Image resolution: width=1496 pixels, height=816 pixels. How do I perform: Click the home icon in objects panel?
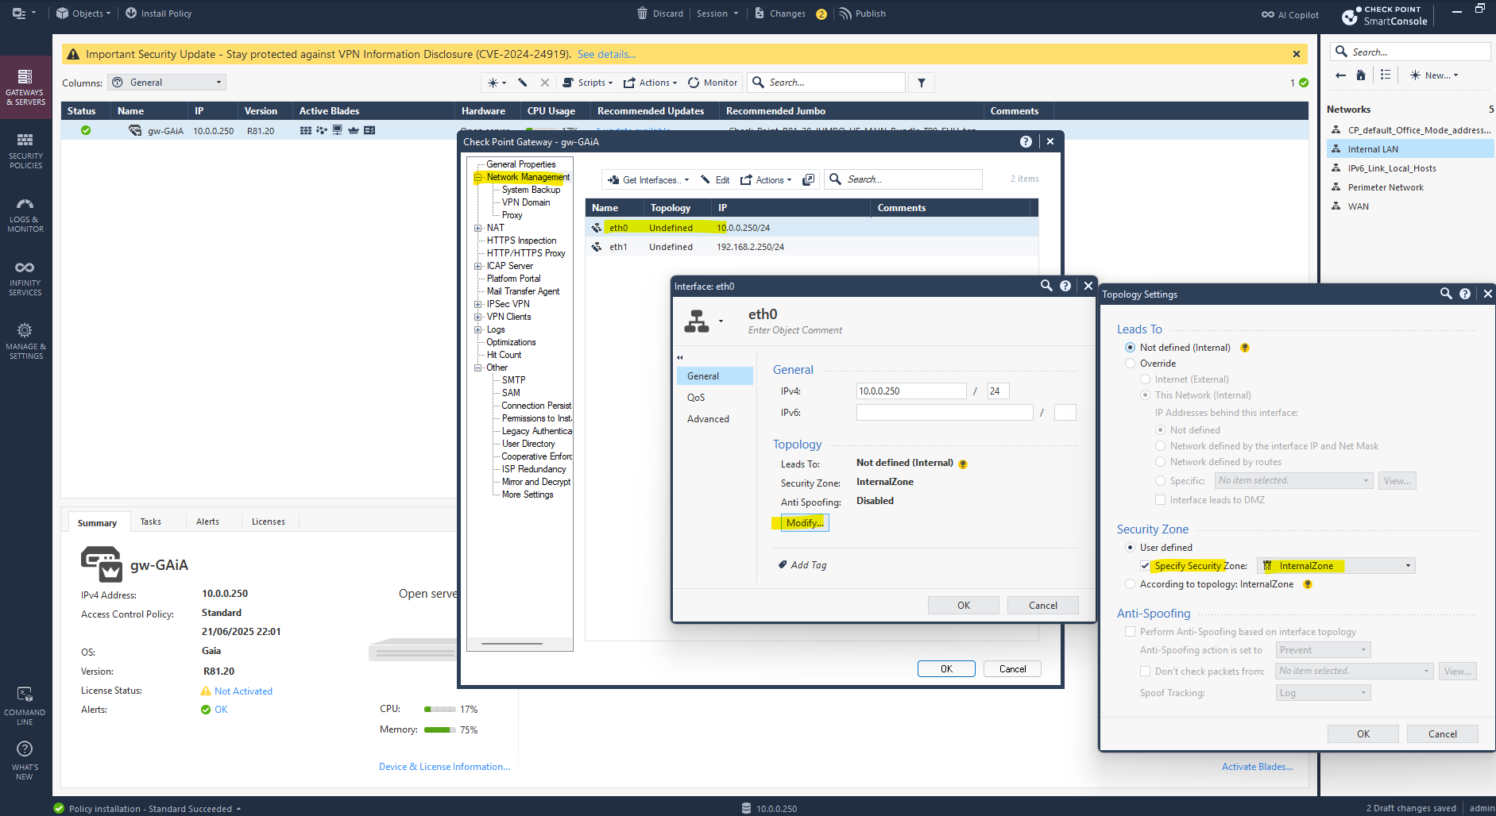point(1361,75)
